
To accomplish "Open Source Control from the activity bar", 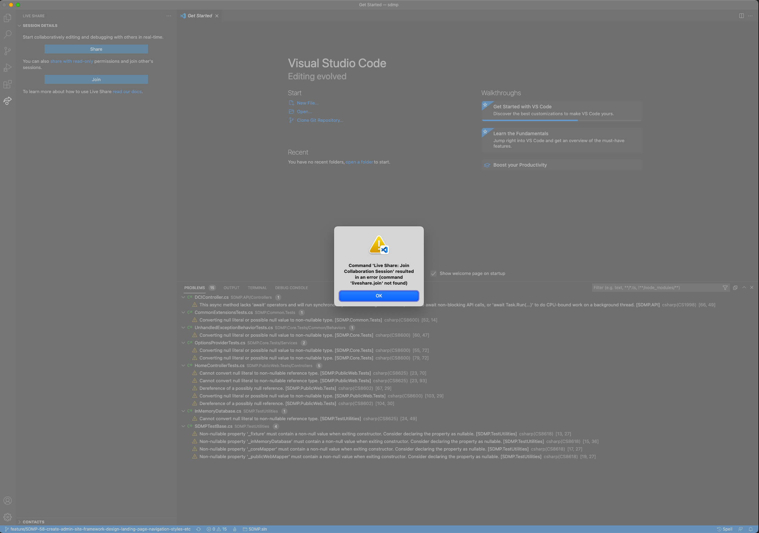I will coord(7,51).
